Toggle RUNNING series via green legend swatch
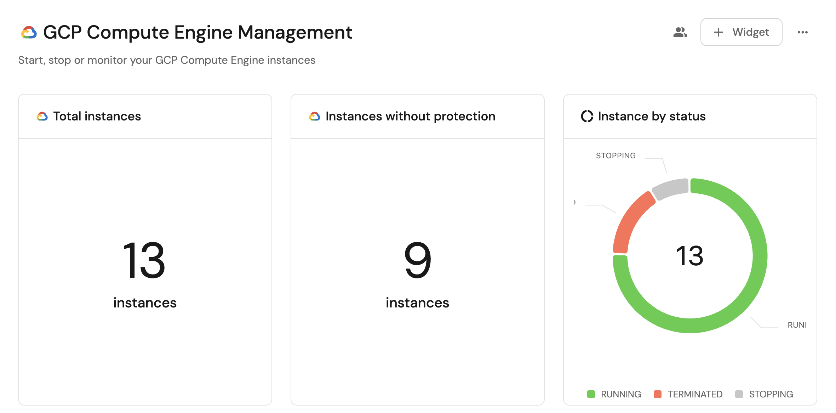This screenshot has height=413, width=836. click(591, 394)
